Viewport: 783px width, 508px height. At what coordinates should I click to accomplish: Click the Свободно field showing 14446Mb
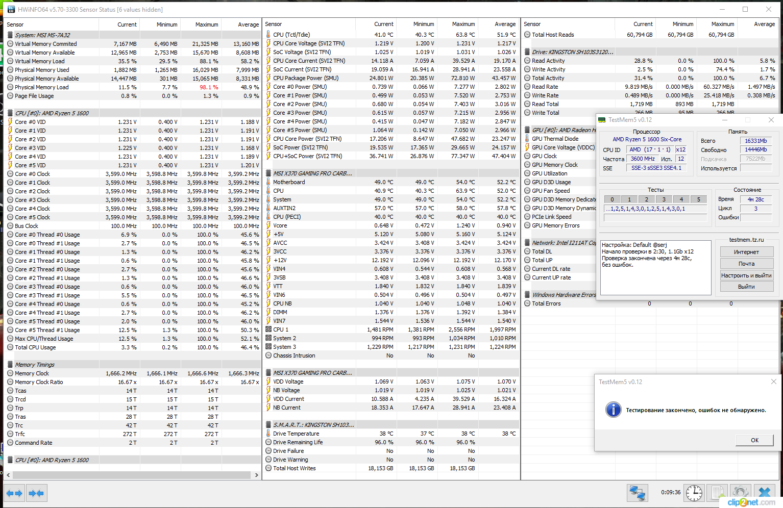click(x=755, y=150)
